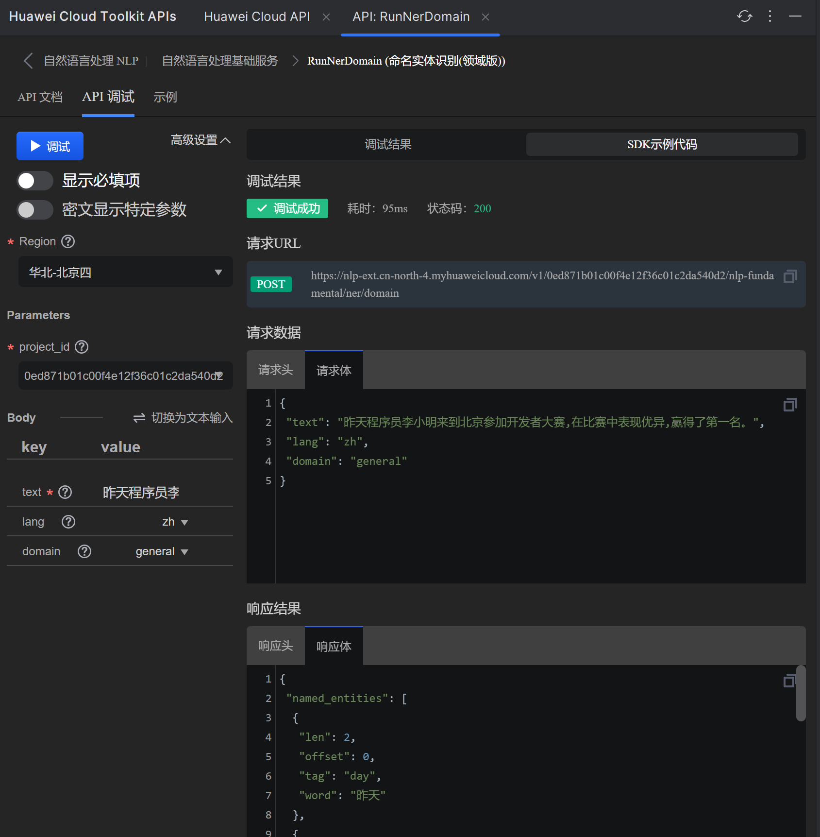Close the API: RunNerDomain tab

pyautogui.click(x=485, y=17)
